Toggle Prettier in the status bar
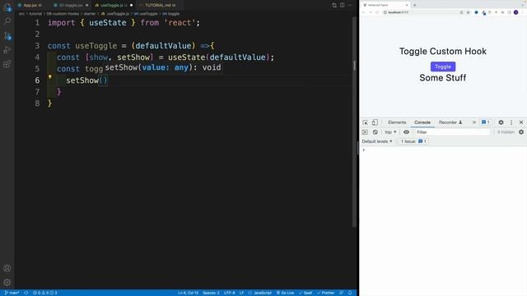This screenshot has height=296, width=527. [x=326, y=293]
